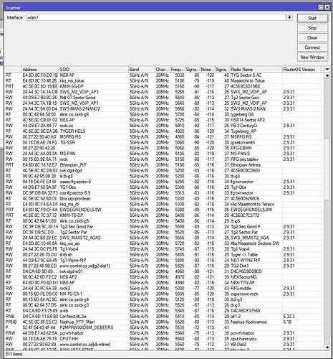333x359 pixels.
Task: Sort by Address column header
Action: [40, 70]
